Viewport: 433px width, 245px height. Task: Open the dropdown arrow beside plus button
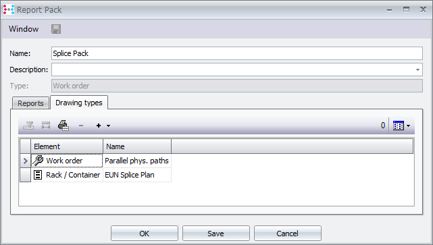(x=109, y=126)
